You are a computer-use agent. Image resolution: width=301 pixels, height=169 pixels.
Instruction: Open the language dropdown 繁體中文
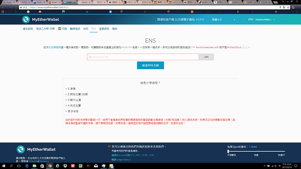(223, 20)
